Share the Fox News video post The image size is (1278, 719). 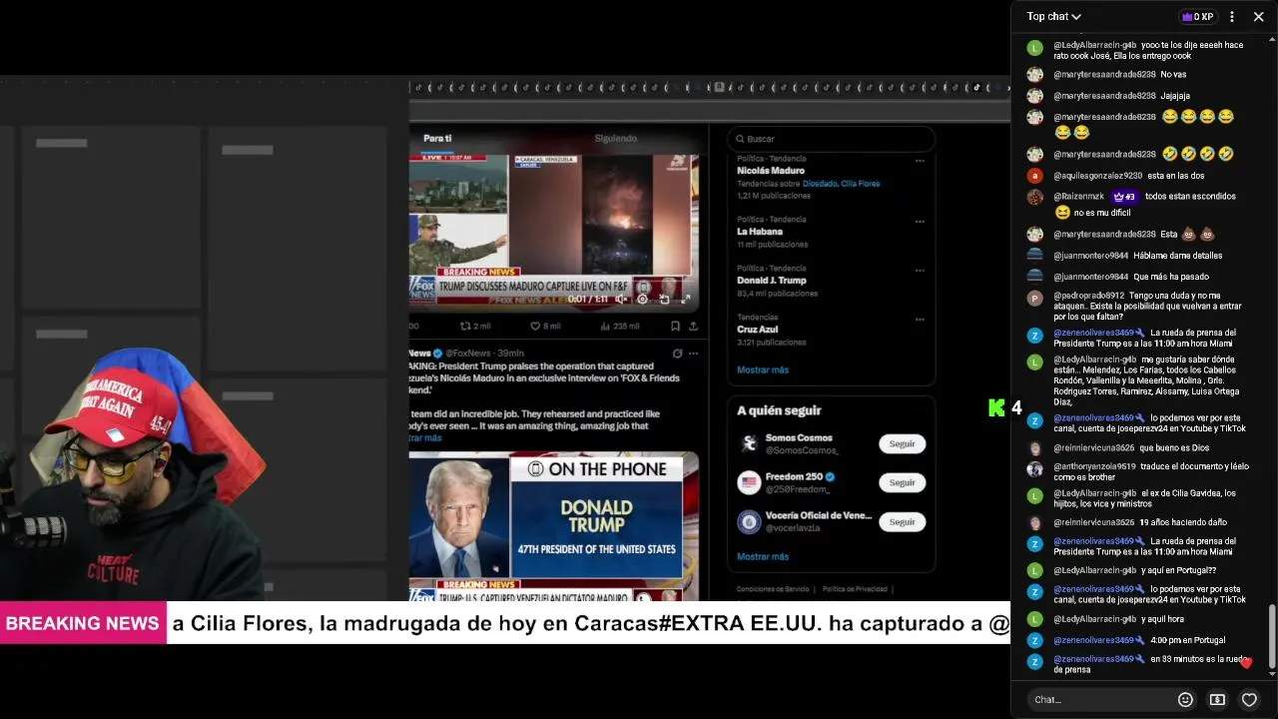[x=693, y=326]
